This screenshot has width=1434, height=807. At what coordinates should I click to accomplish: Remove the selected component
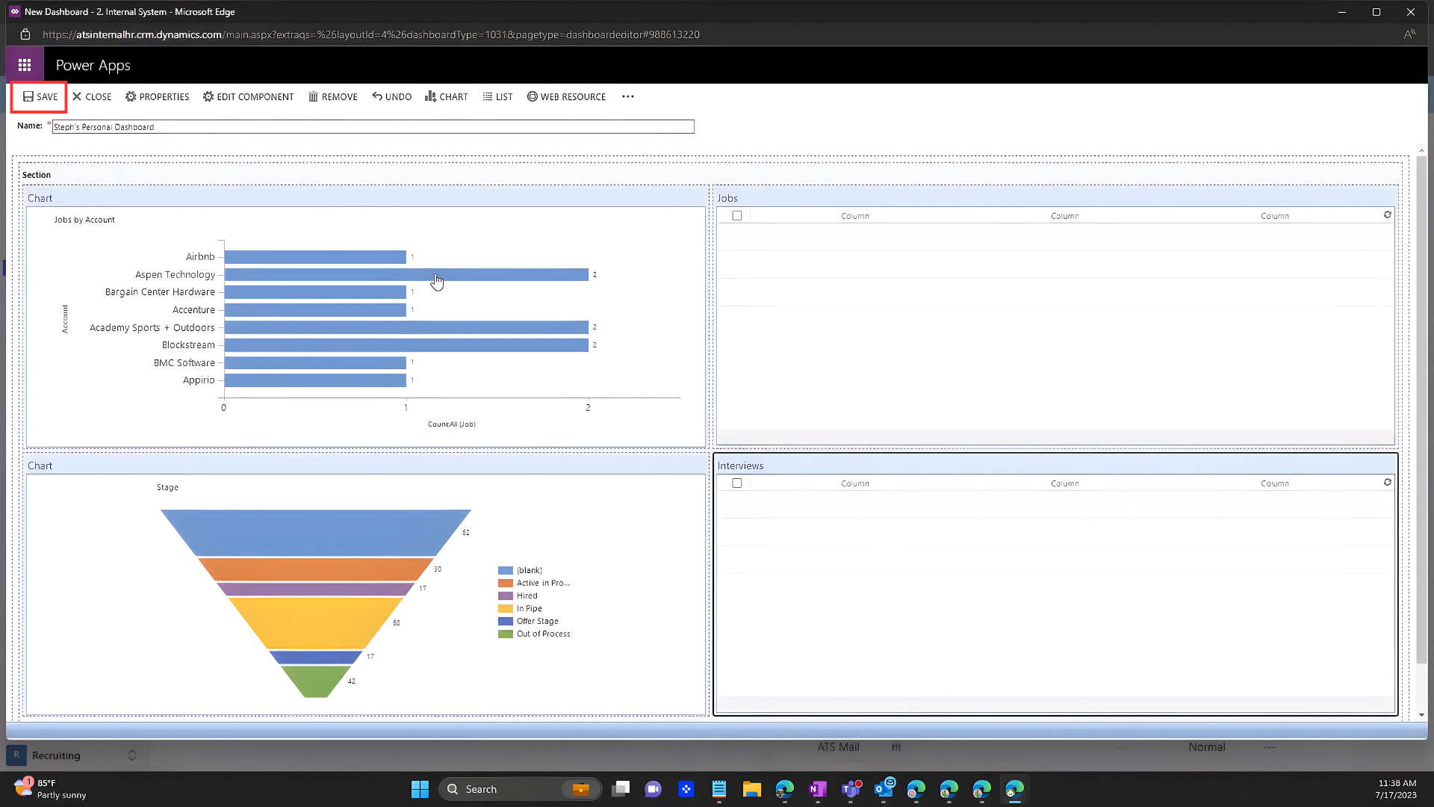333,97
